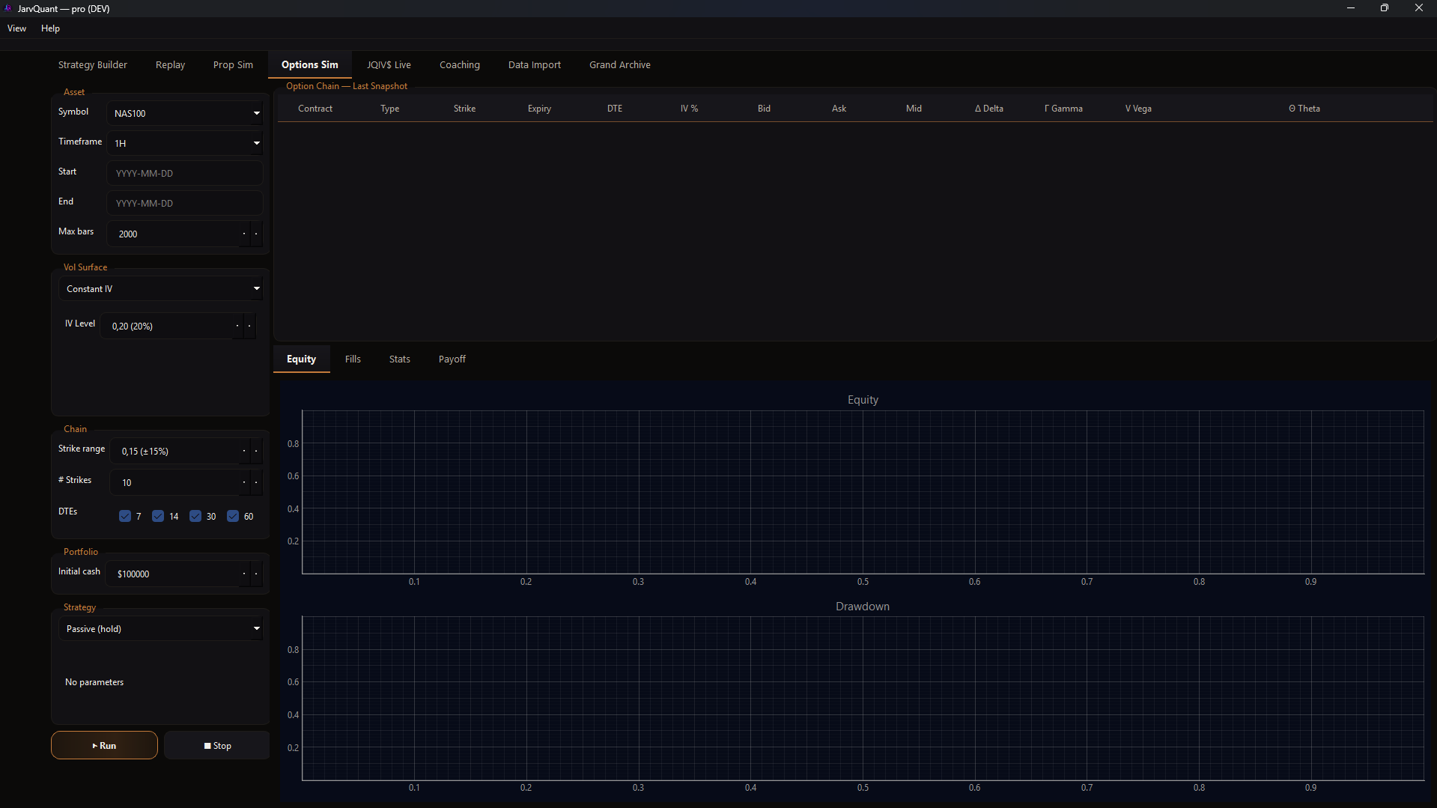
Task: Click the Γ Gamma column header
Action: (x=1064, y=109)
